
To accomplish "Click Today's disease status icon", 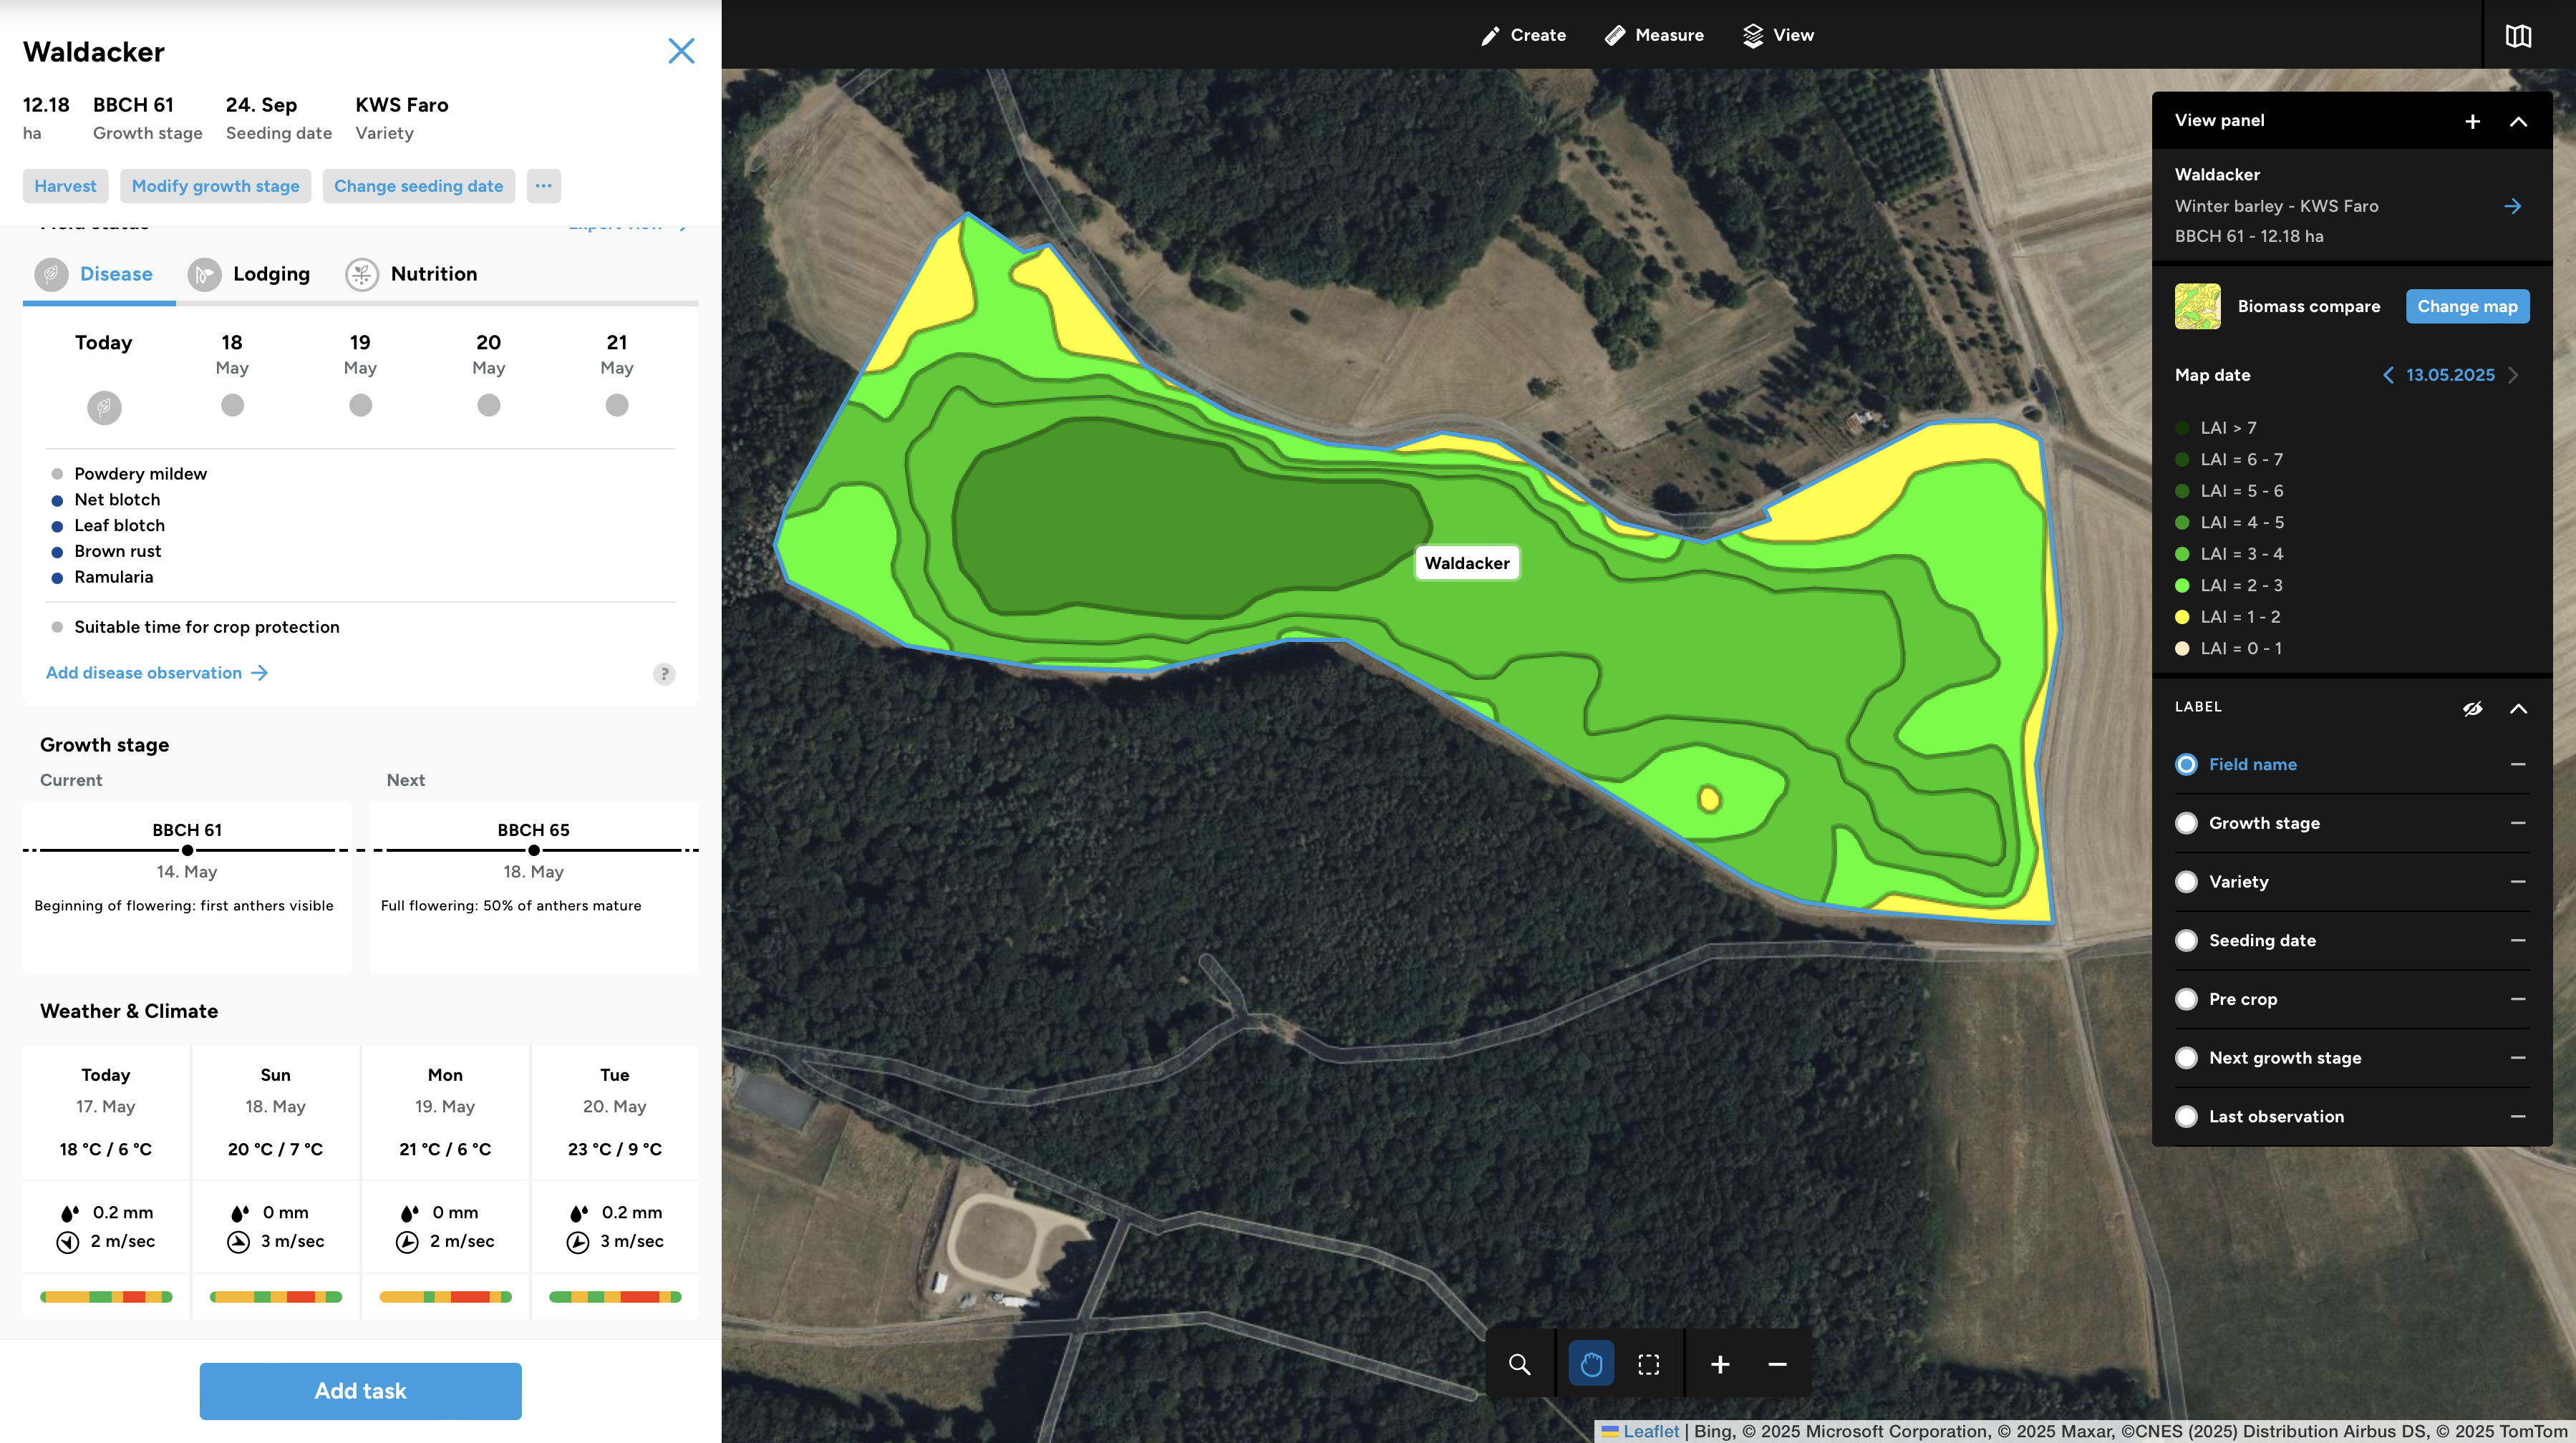I will (104, 407).
